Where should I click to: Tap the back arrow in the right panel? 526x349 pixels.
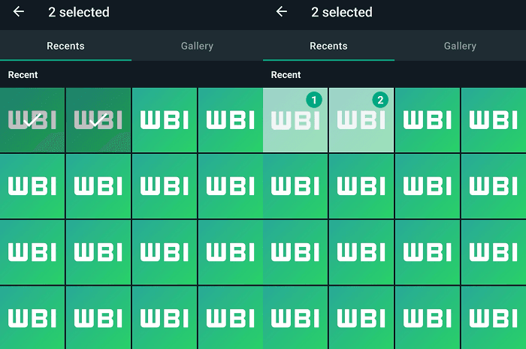pos(282,12)
